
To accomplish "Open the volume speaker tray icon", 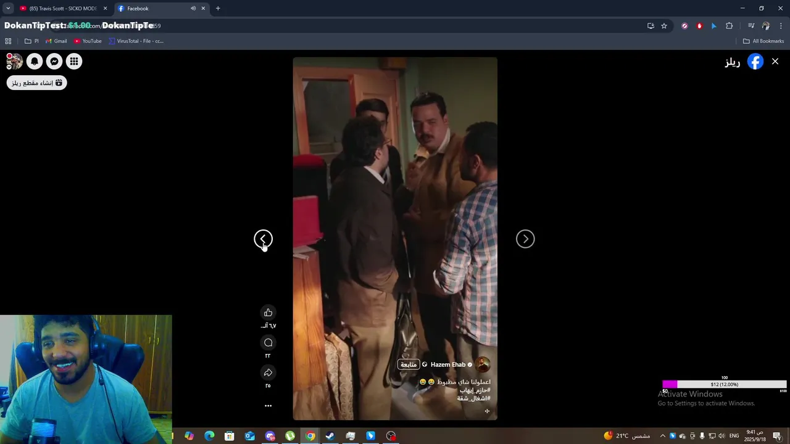I will [721, 436].
